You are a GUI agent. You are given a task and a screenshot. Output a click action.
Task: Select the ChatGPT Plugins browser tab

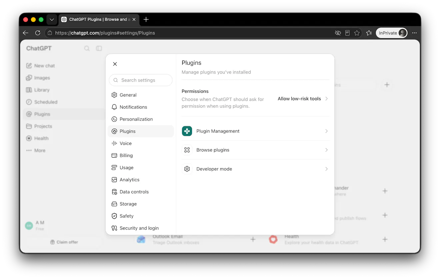pos(99,19)
